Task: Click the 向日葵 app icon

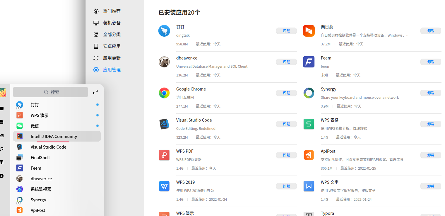Action: tap(309, 30)
